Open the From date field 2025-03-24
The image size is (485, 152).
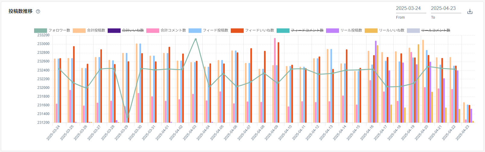411,8
